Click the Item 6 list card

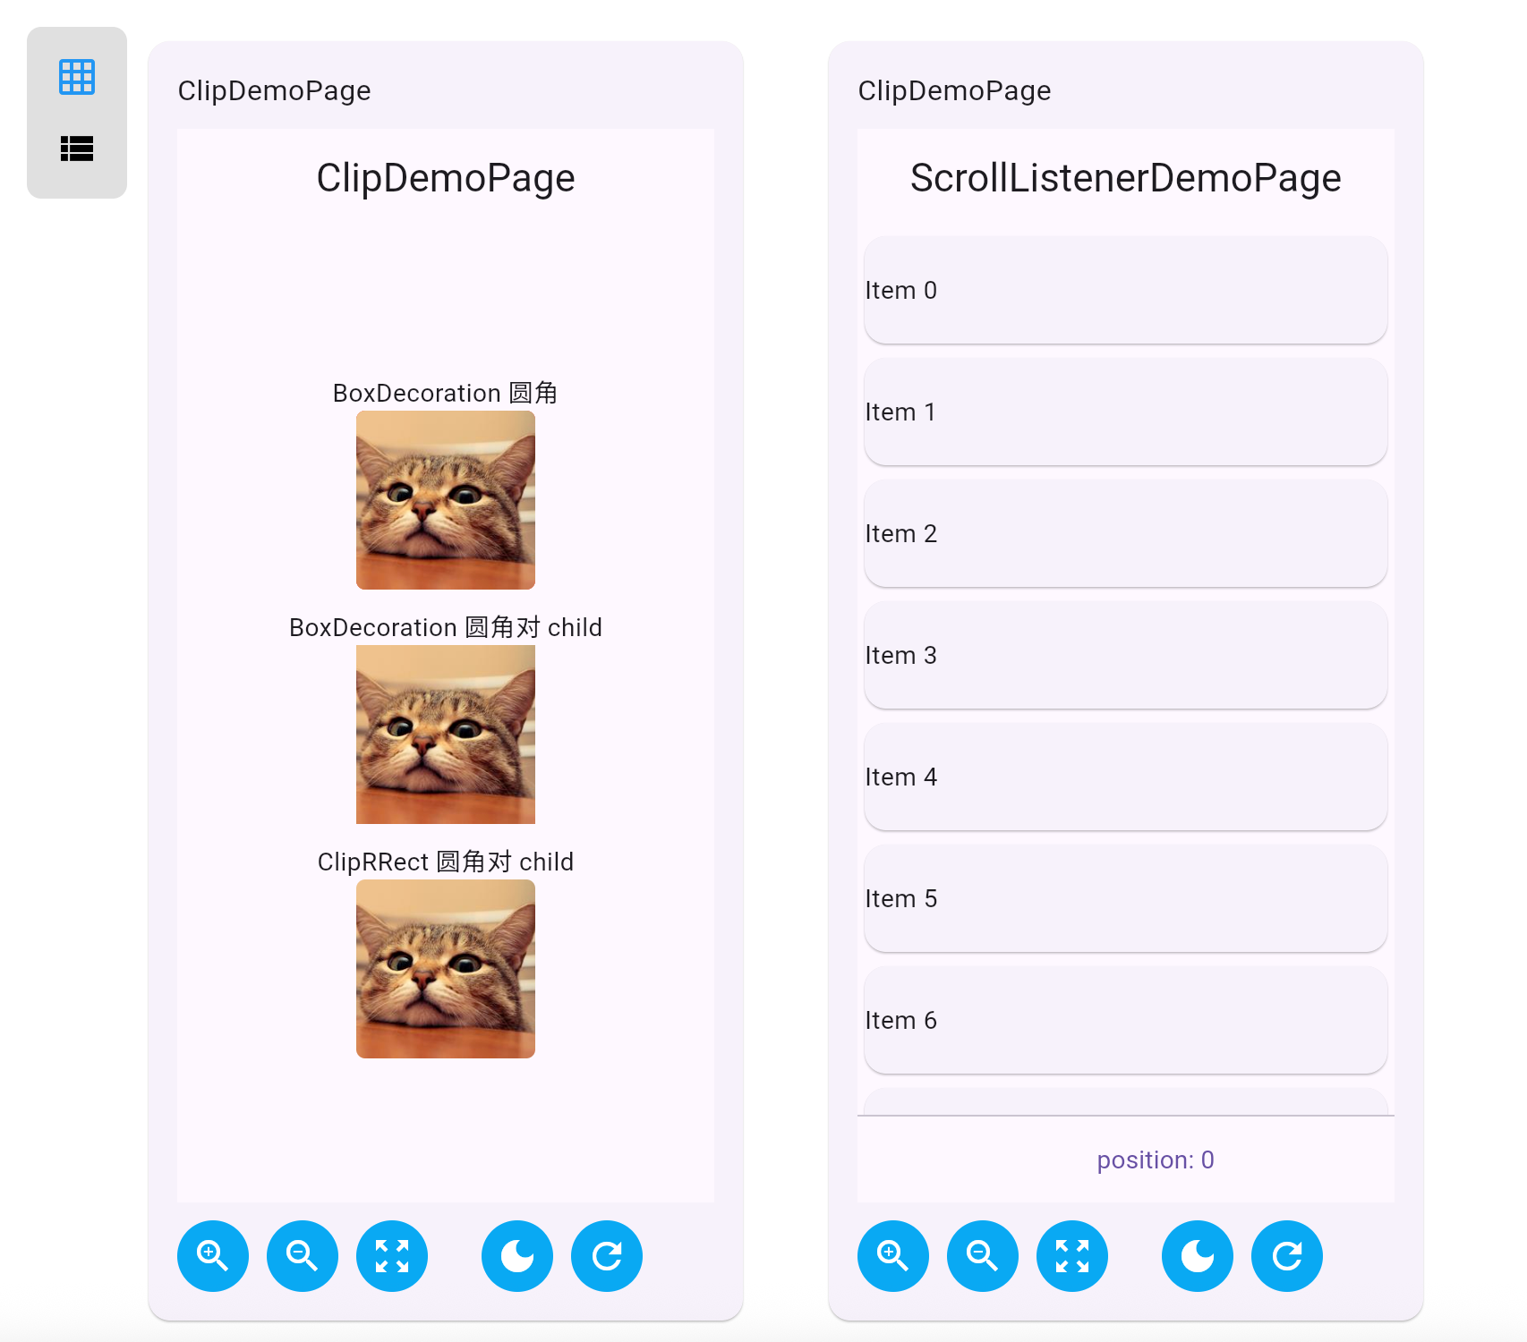[1126, 1020]
